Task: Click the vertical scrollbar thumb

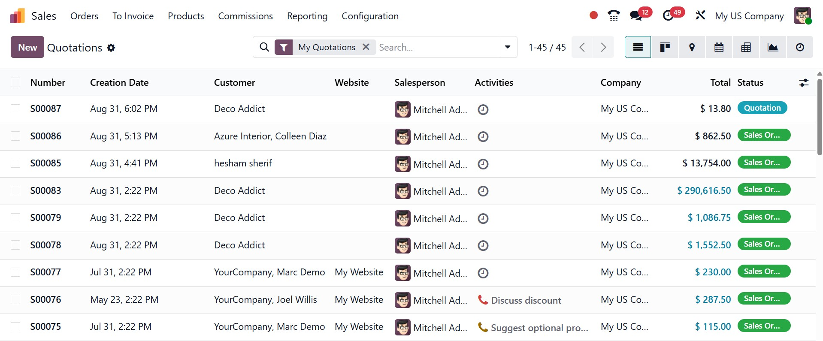Action: click(x=820, y=116)
